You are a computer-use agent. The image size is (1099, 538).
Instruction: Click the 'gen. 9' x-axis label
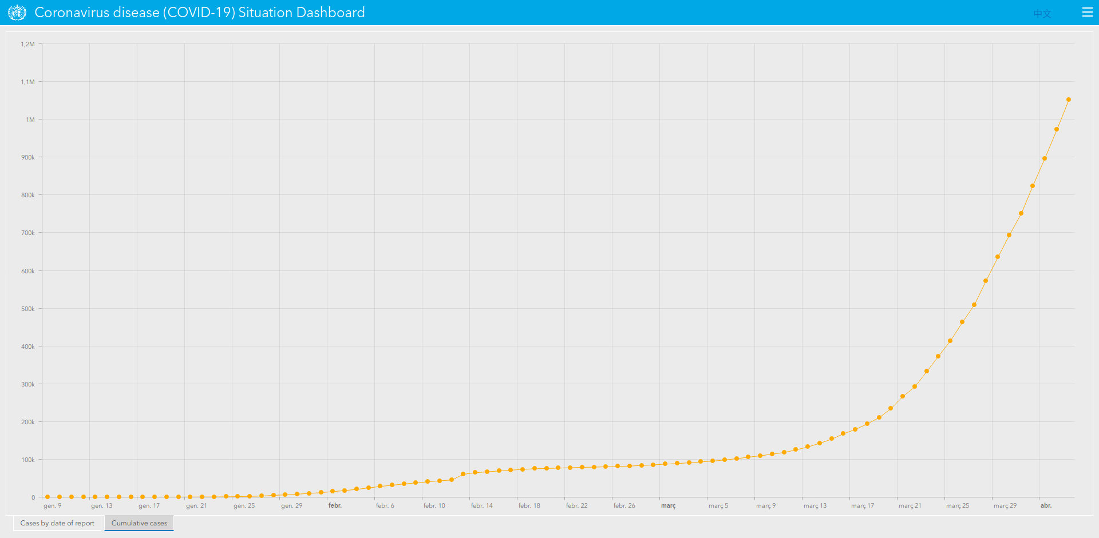pos(52,505)
